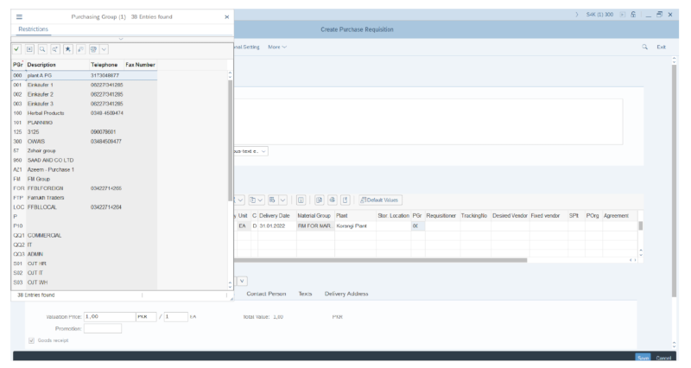
Task: Close the Purchasing Group search dialog
Action: (x=226, y=17)
